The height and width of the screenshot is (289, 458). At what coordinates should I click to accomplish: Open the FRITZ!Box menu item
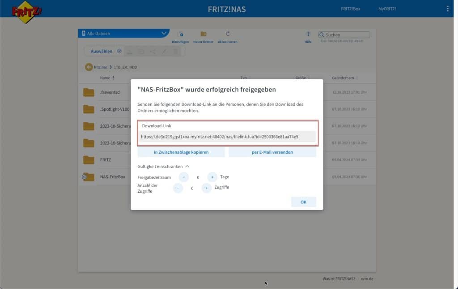click(351, 9)
